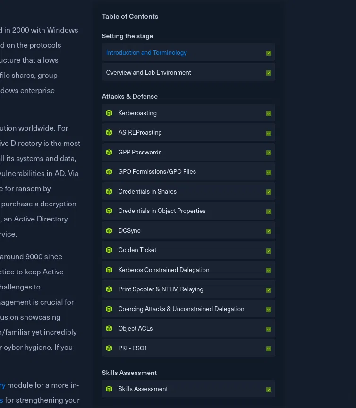Click the cube icon next to PKI - ESC1

(x=109, y=348)
